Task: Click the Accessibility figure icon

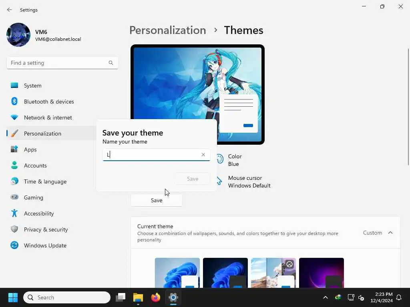Action: coord(14,213)
